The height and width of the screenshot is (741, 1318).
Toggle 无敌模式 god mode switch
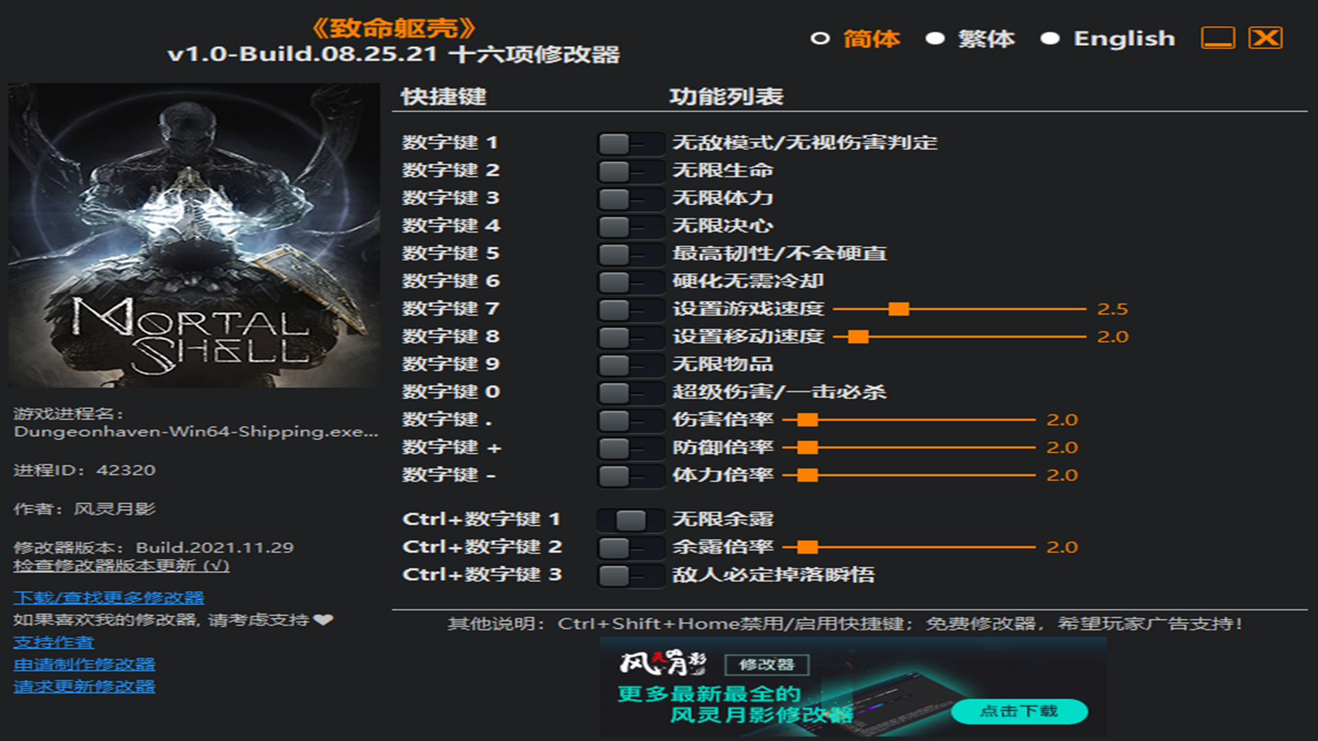(x=629, y=143)
